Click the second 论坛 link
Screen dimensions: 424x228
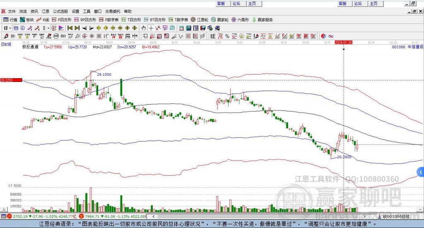[358, 3]
